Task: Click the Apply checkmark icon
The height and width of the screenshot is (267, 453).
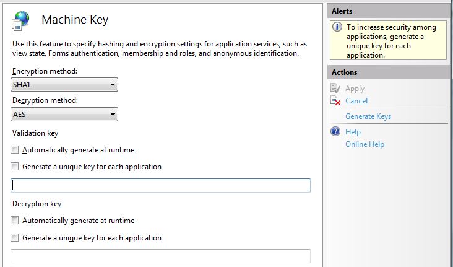Action: coord(335,88)
